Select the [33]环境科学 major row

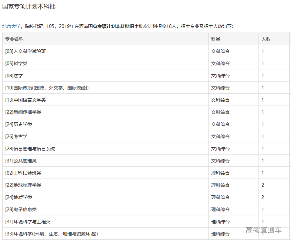52,234
